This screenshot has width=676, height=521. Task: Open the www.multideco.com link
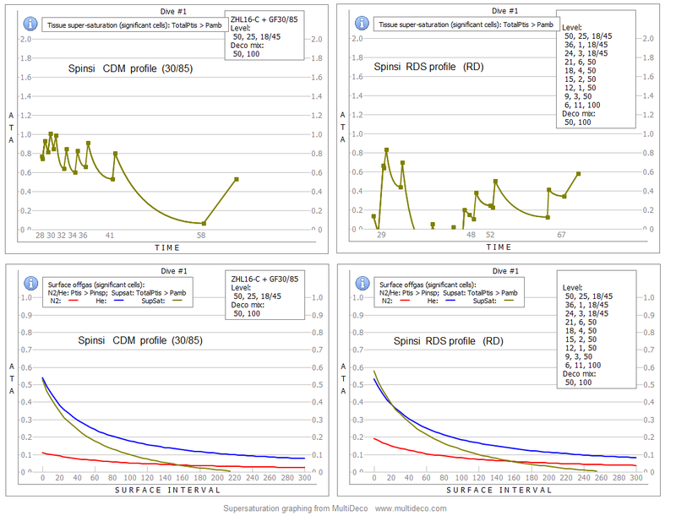[x=411, y=508]
